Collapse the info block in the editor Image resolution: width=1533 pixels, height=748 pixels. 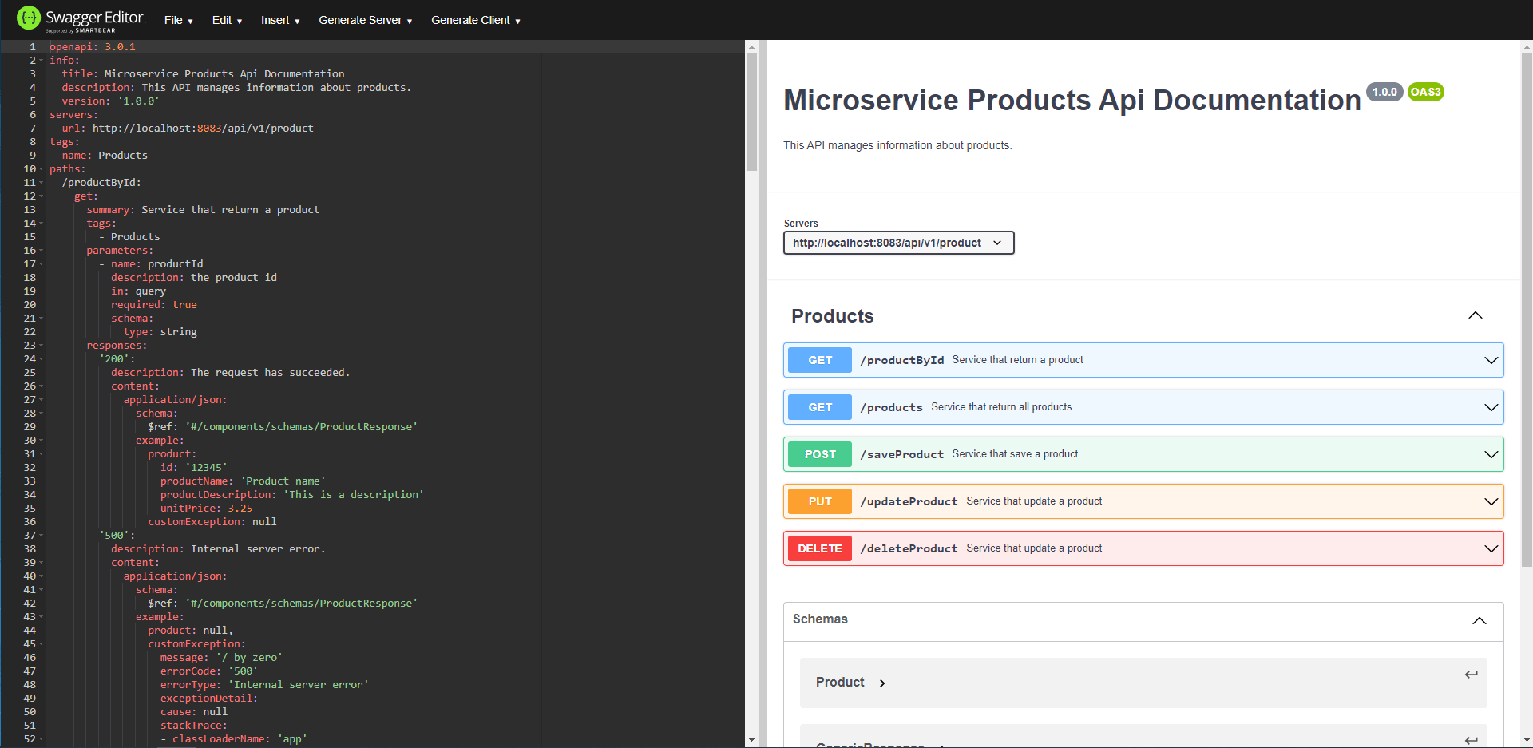(42, 60)
